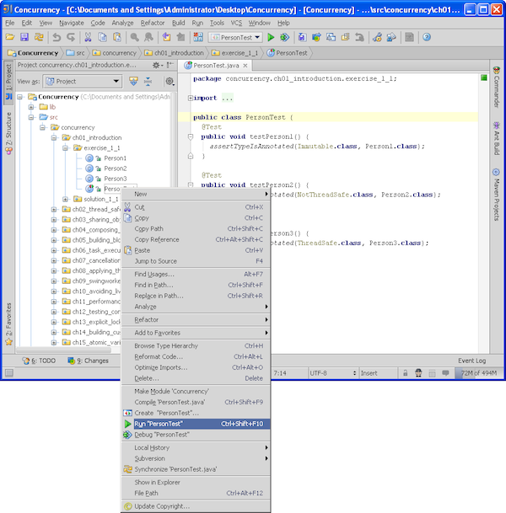Open the PersonTest run configuration dropdown
506x513 pixels.
[x=235, y=38]
